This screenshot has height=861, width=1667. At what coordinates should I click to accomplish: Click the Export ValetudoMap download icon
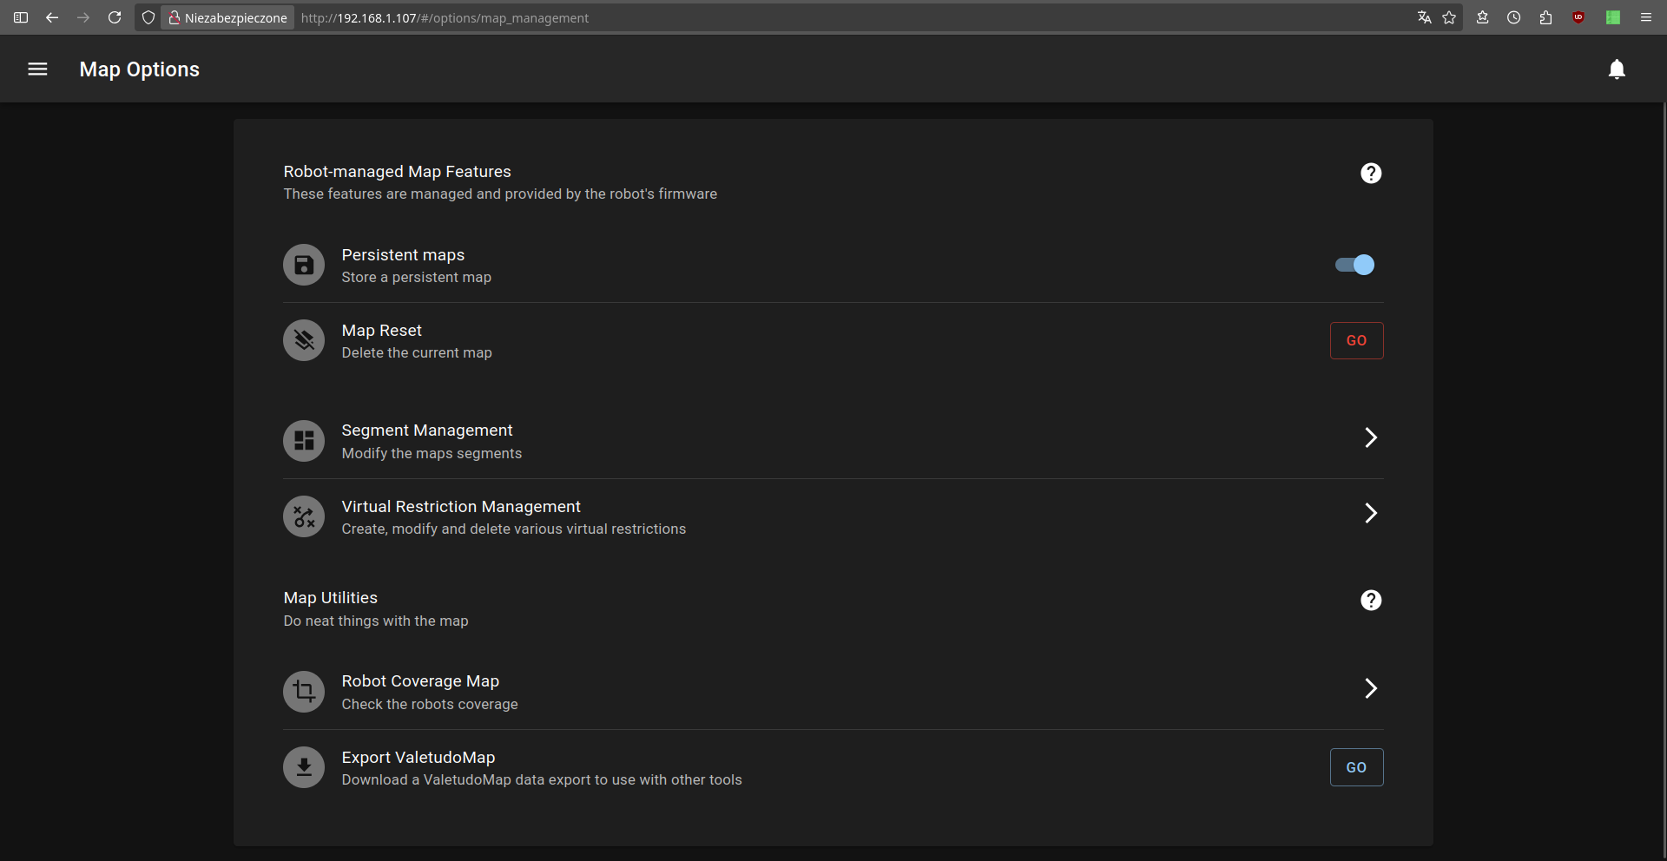304,767
